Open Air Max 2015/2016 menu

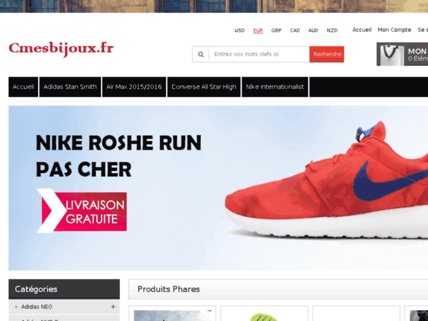pyautogui.click(x=134, y=87)
